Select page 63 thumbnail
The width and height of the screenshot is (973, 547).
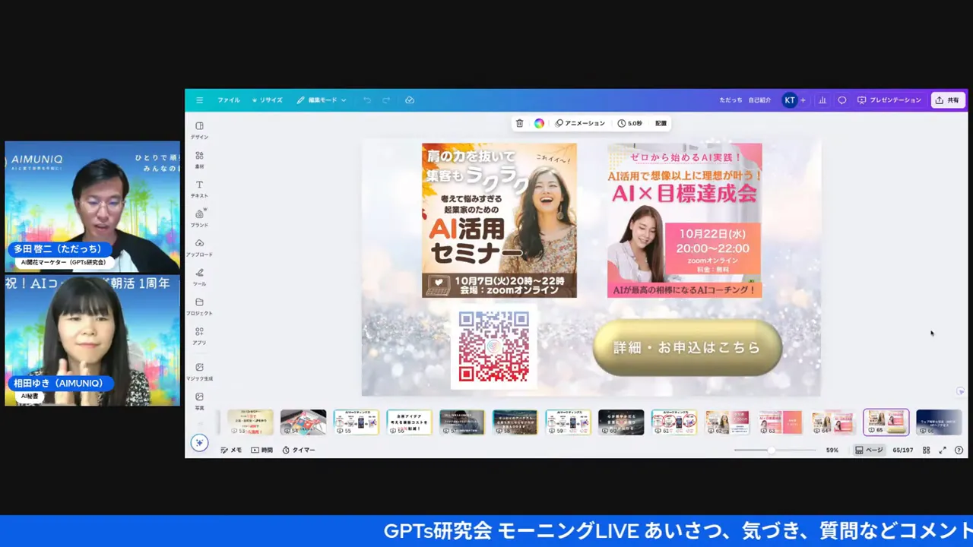coord(780,422)
